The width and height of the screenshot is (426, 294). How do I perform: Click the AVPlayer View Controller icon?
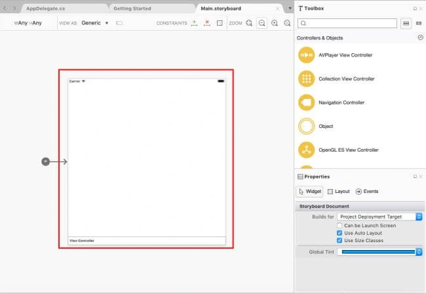306,55
